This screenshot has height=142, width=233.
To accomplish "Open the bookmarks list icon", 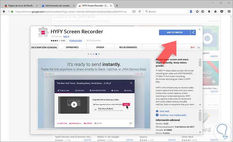I will [x=203, y=12].
